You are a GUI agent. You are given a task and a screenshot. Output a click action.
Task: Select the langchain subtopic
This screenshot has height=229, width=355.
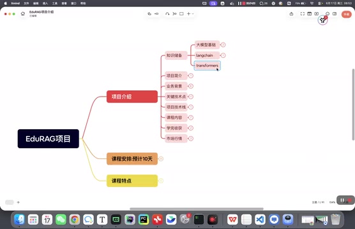207,55
